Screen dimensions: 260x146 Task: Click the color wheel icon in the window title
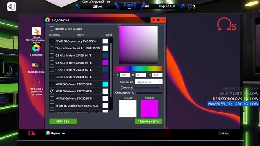point(48,20)
